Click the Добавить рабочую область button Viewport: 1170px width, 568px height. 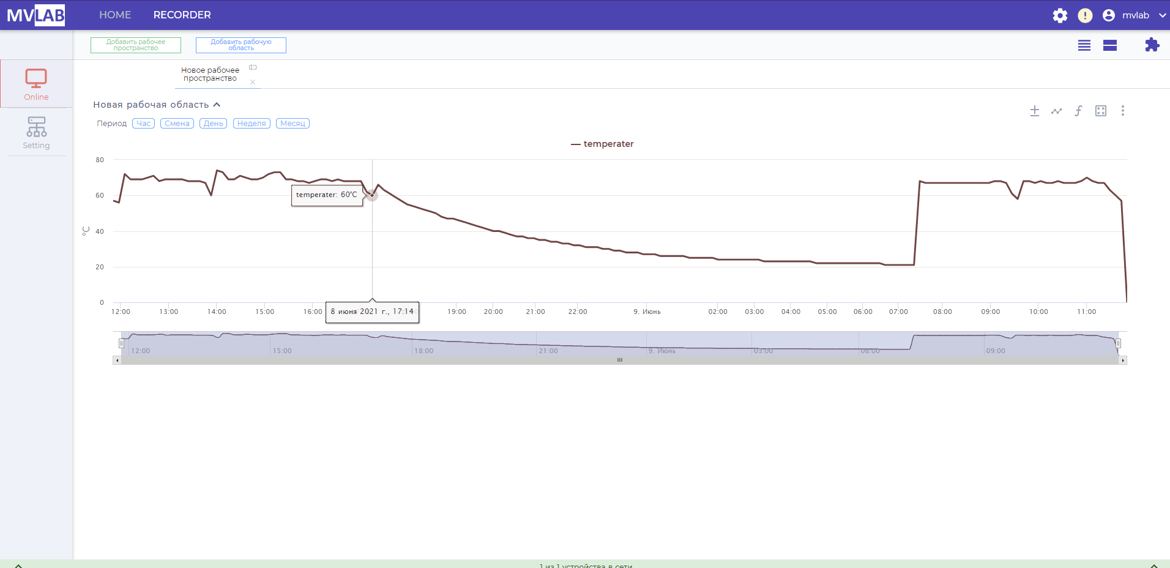tap(241, 45)
